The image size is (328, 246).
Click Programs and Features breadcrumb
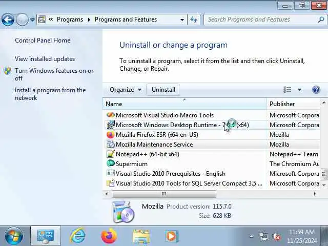[x=126, y=19]
